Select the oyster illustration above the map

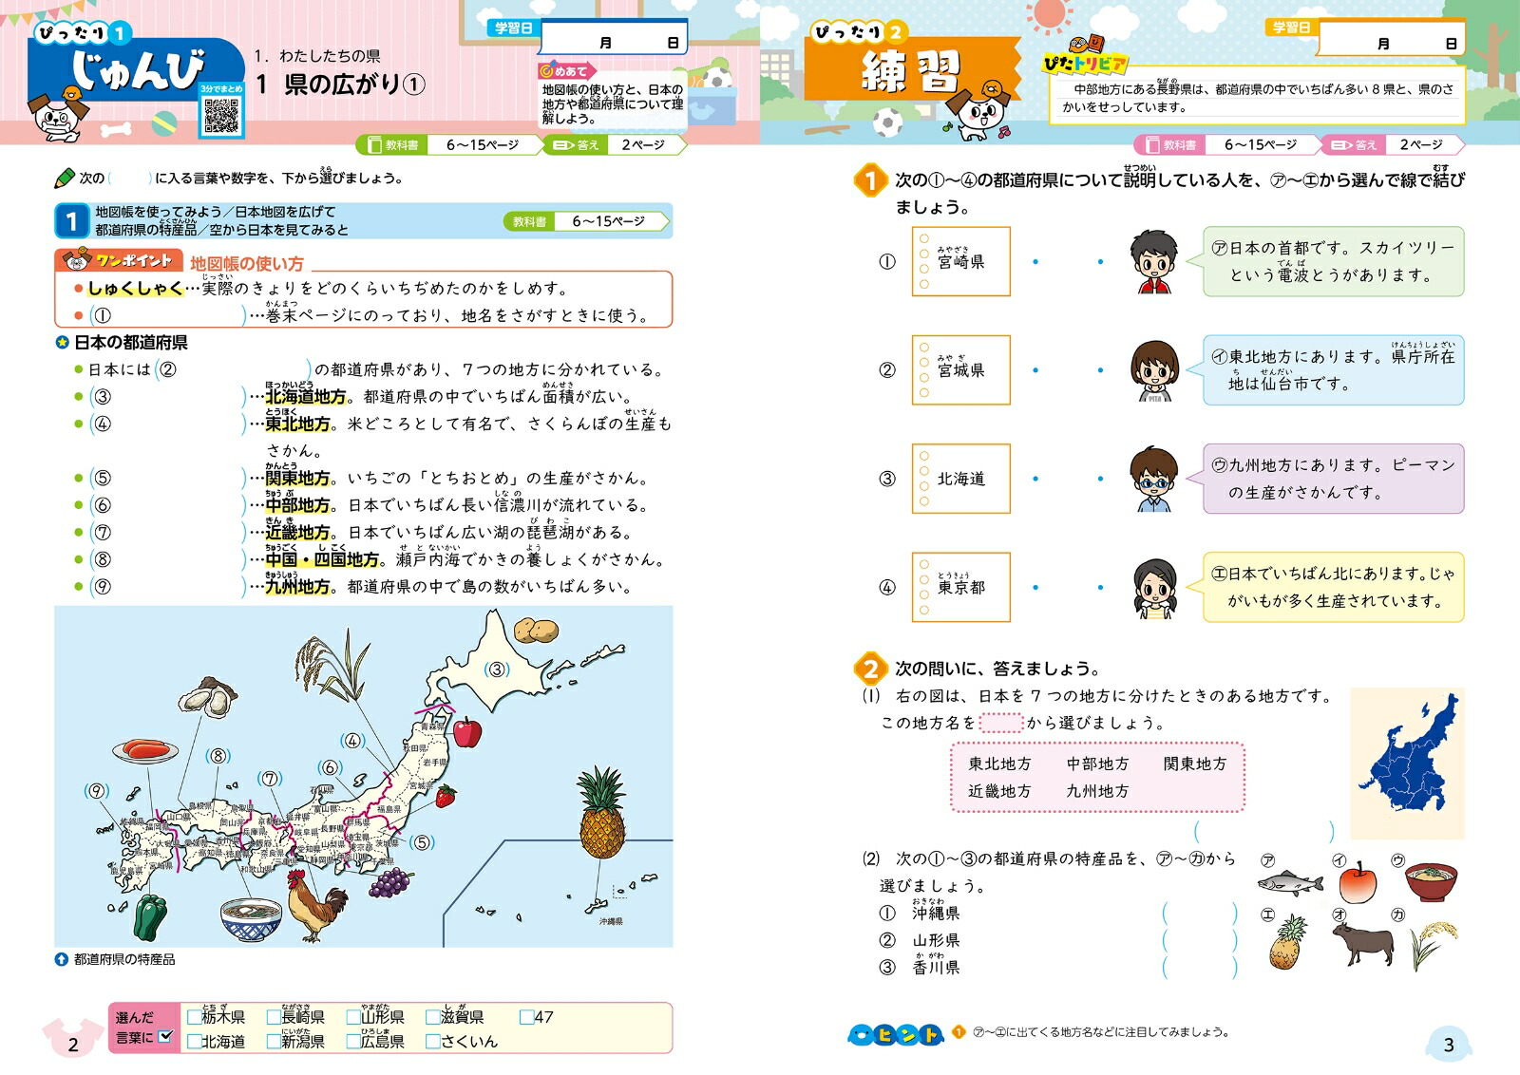click(208, 699)
